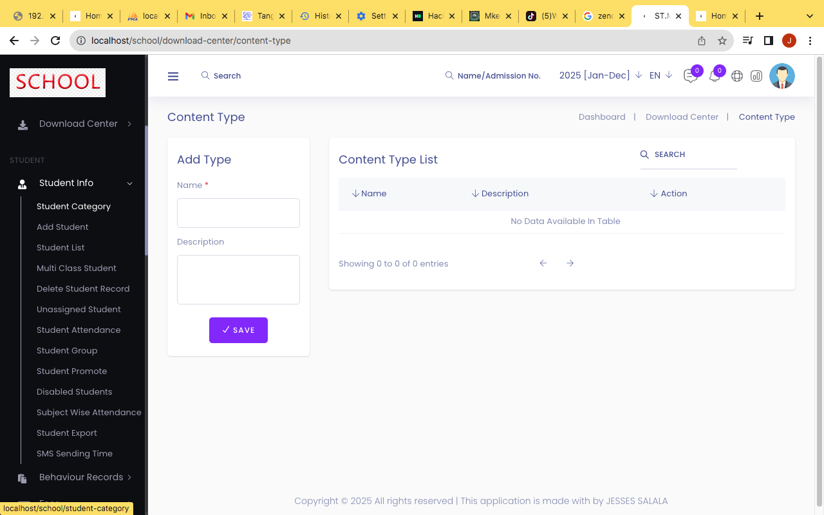Sort the table by Action column

(668, 193)
